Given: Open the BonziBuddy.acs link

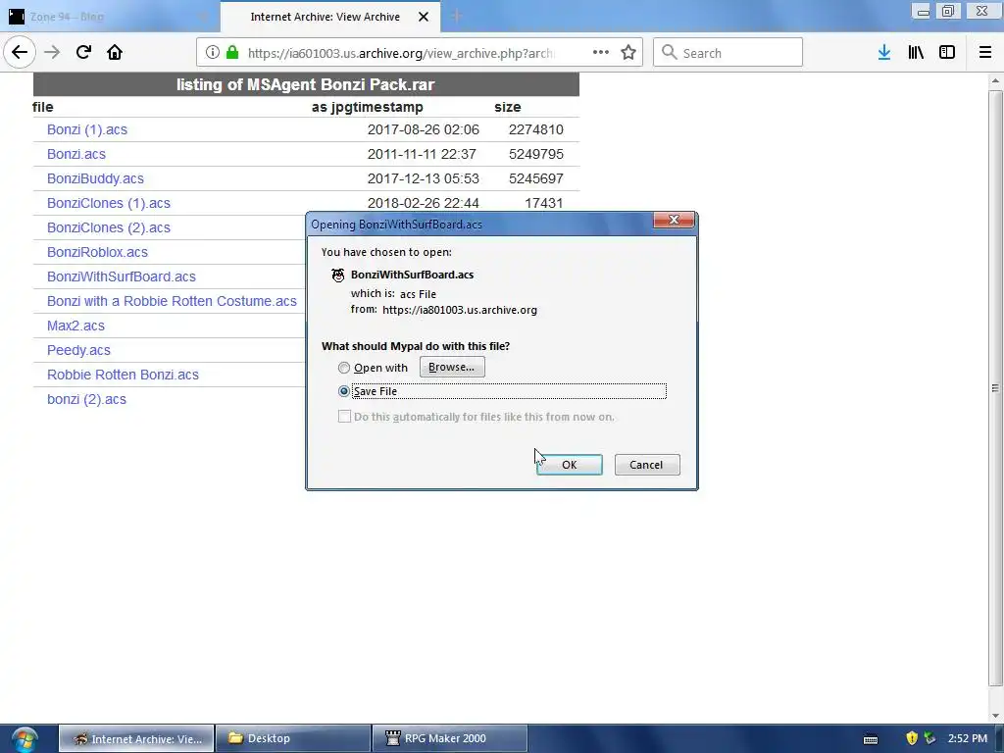Looking at the screenshot, I should point(95,178).
